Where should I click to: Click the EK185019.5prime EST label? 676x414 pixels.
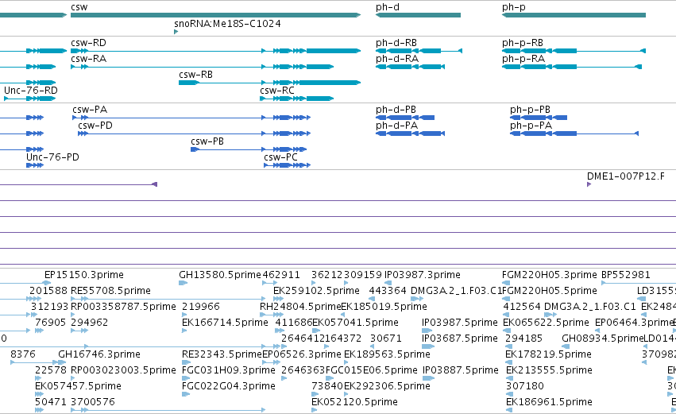click(384, 307)
